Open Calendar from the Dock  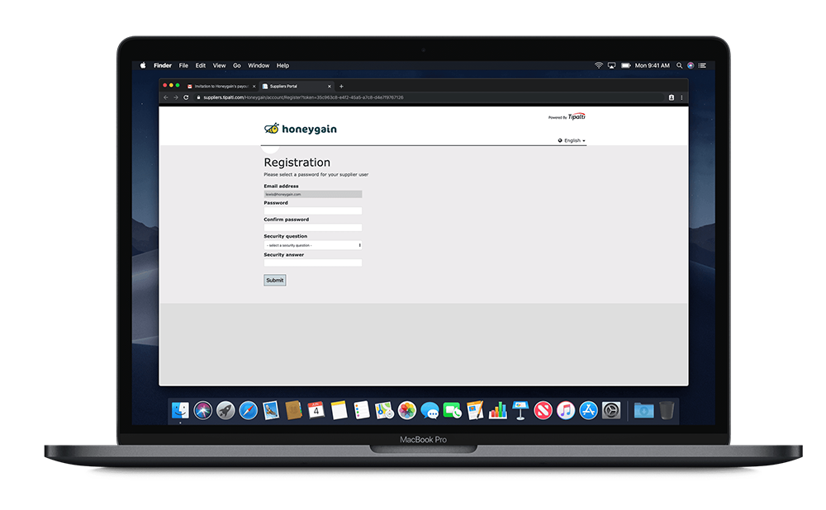click(316, 410)
